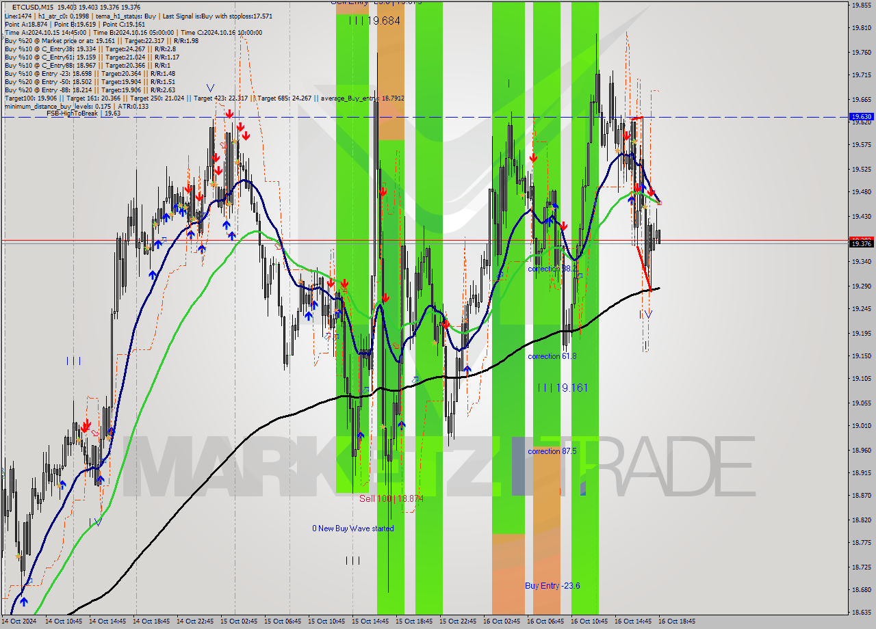Click the 19.760 price axis label
876x629 pixels.
point(861,52)
